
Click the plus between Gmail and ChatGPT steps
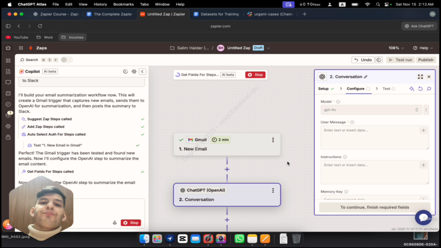point(227,169)
